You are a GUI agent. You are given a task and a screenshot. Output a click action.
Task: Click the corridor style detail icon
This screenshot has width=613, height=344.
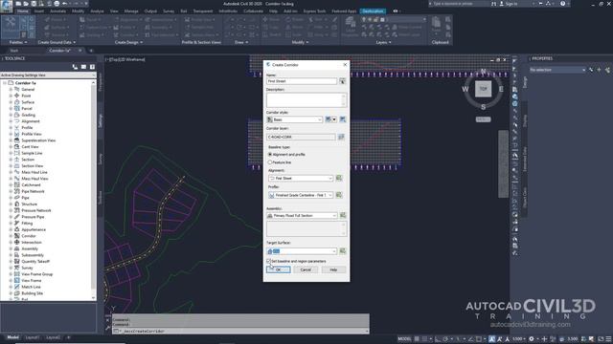[343, 119]
